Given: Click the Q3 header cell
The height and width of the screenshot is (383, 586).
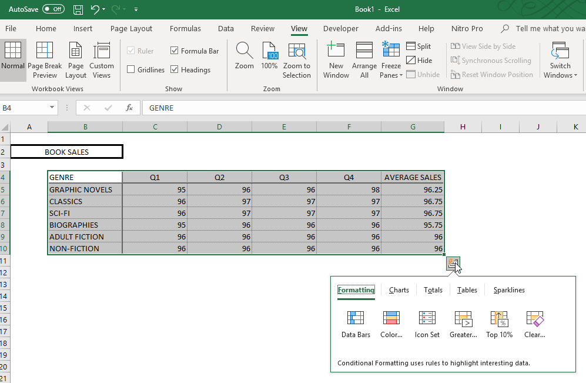Looking at the screenshot, I should pos(284,177).
